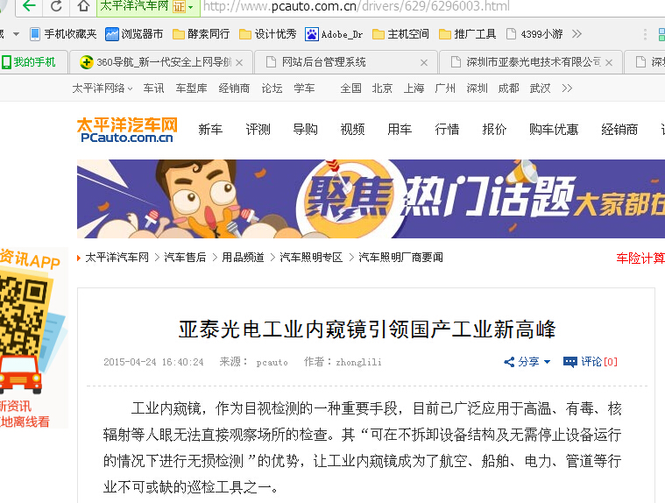Image resolution: width=665 pixels, height=503 pixels.
Task: Open the Adobe_Dr paw bookmark icon
Action: [x=312, y=34]
